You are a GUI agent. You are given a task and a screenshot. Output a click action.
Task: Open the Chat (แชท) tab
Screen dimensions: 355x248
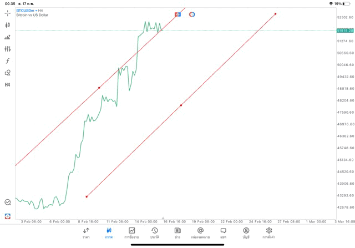tap(223, 232)
